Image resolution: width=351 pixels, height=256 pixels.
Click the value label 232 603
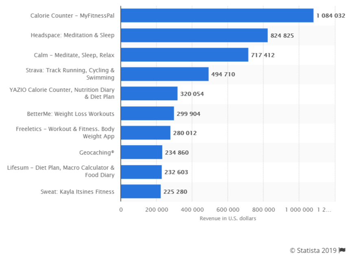(176, 172)
